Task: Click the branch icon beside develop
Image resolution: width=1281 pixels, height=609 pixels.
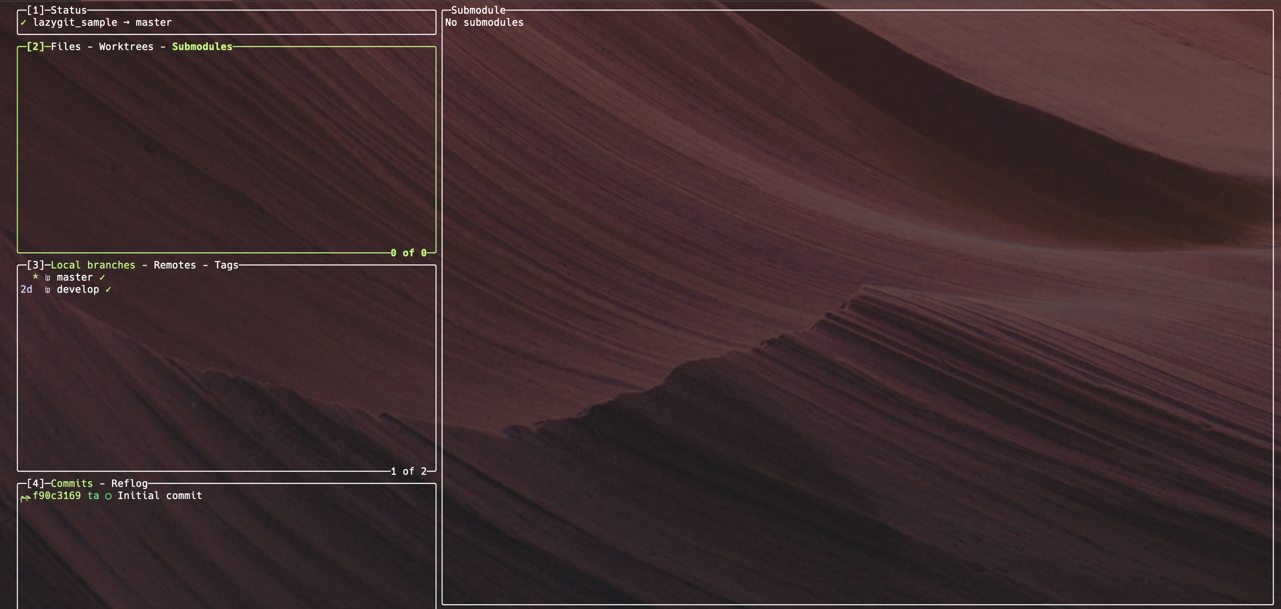Action: tap(48, 290)
